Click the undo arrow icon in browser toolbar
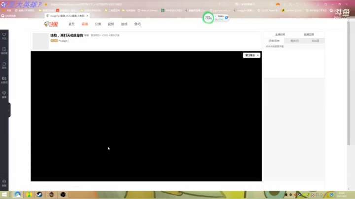 [297, 4]
